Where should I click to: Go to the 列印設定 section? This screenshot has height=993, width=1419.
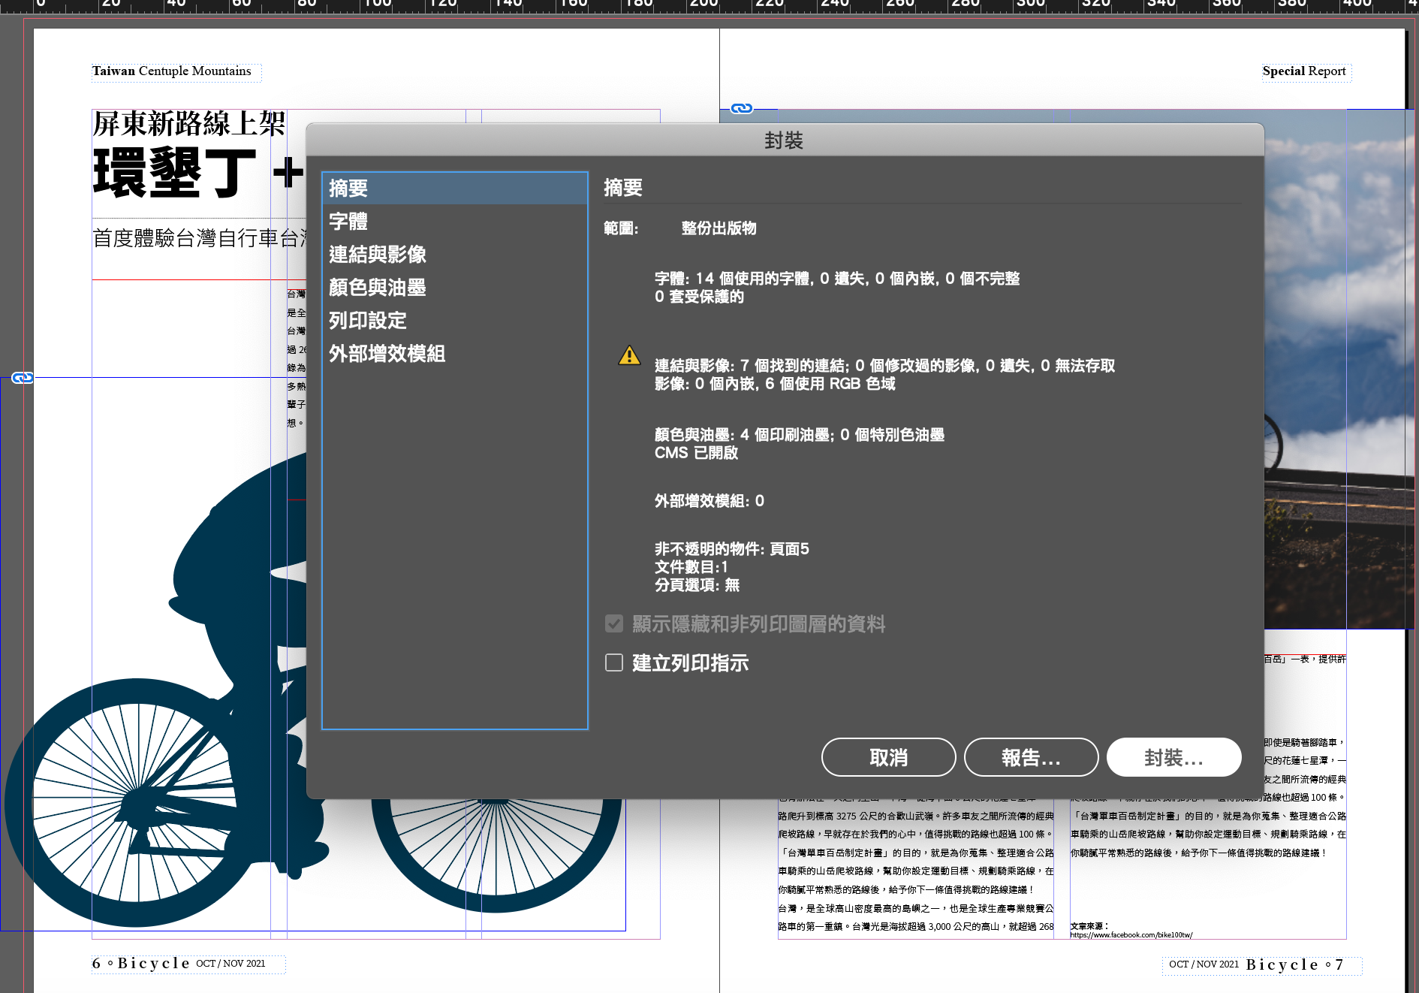coord(367,321)
